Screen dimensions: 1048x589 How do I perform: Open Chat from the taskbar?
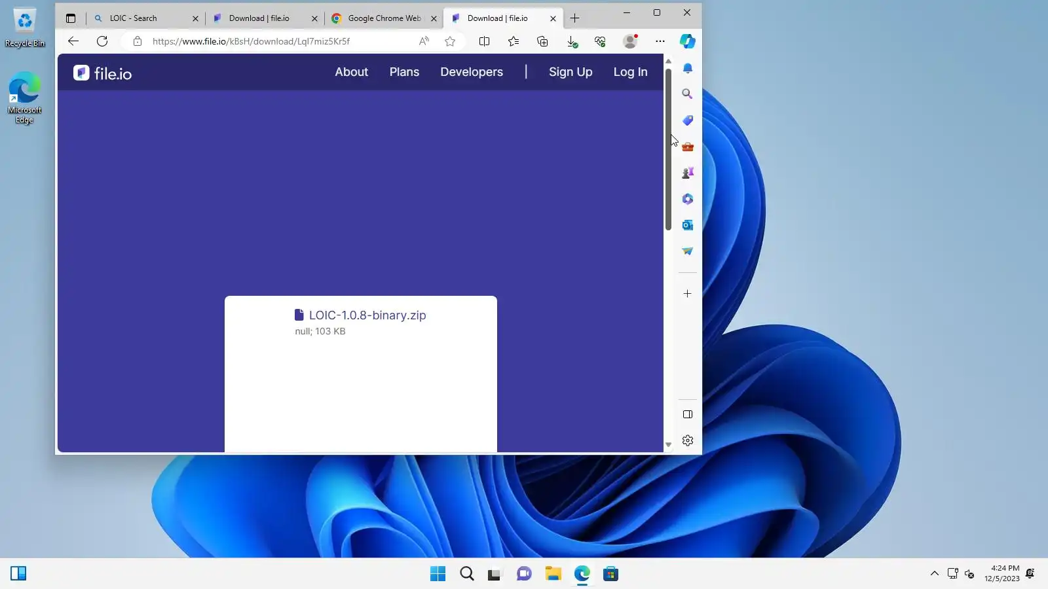pos(524,574)
